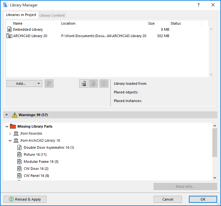Click the ARCHICAD Library 20 folder icon
The width and height of the screenshot is (221, 206).
(x=9, y=36)
